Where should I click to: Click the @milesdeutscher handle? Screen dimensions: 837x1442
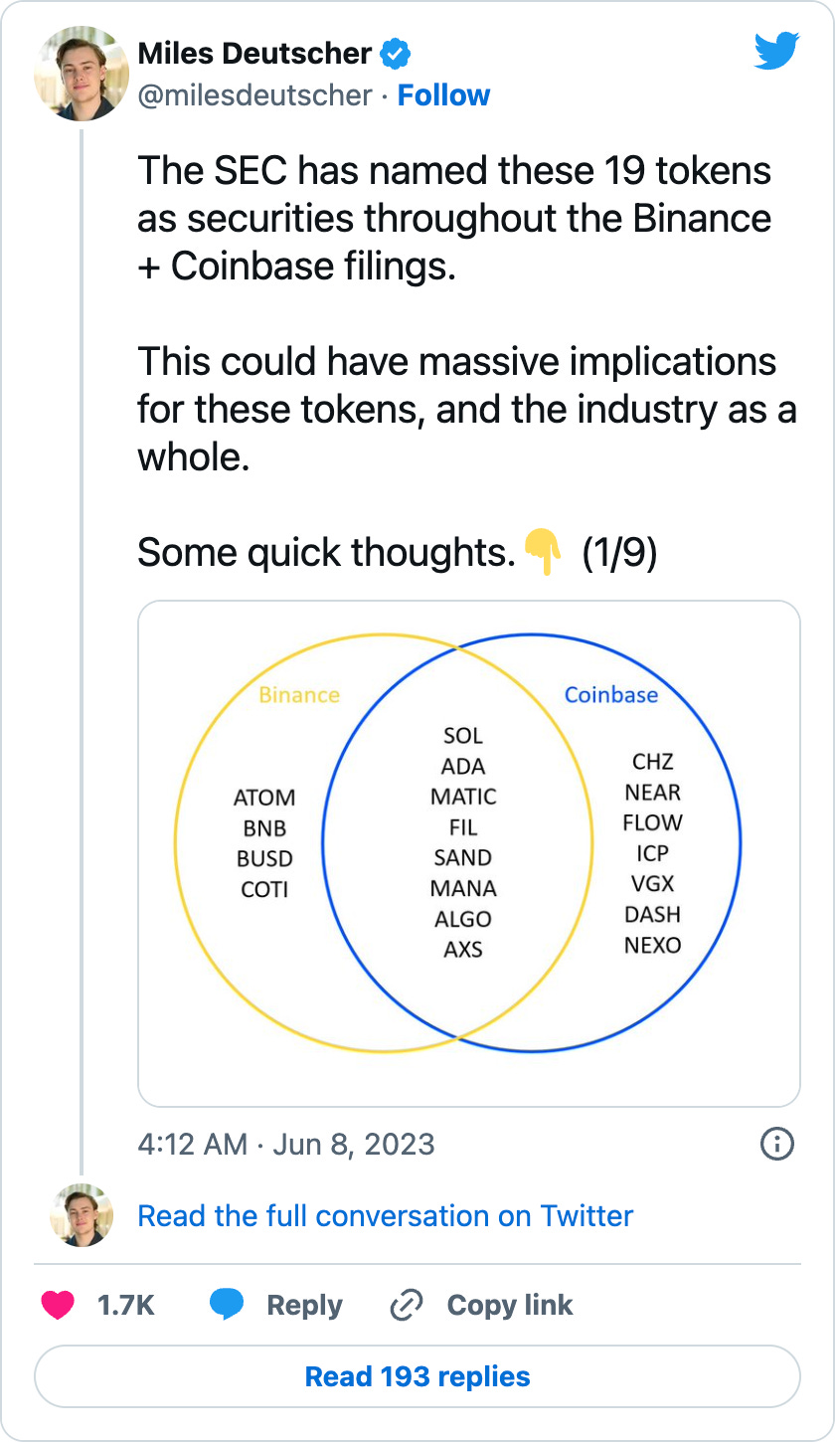tap(254, 95)
